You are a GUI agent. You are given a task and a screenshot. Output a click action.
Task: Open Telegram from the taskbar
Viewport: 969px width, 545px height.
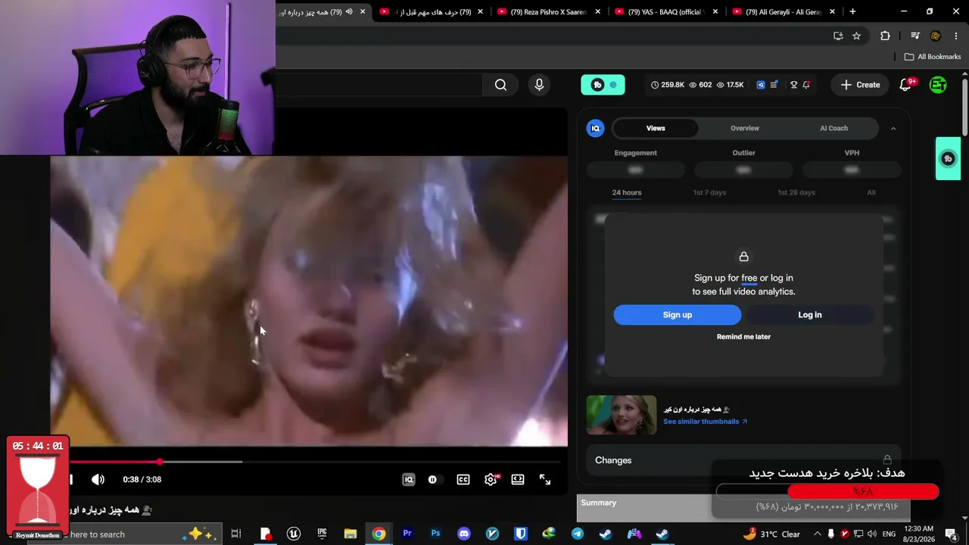pyautogui.click(x=578, y=534)
